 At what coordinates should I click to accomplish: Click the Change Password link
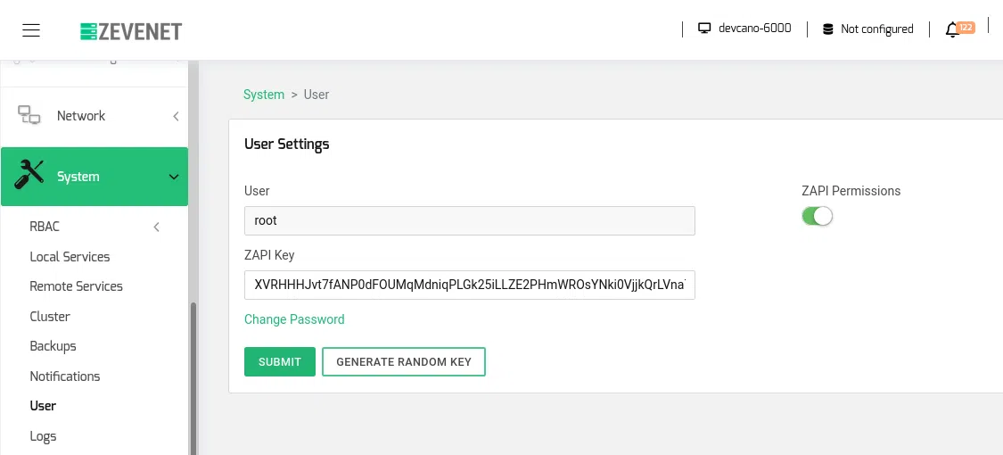coord(294,319)
